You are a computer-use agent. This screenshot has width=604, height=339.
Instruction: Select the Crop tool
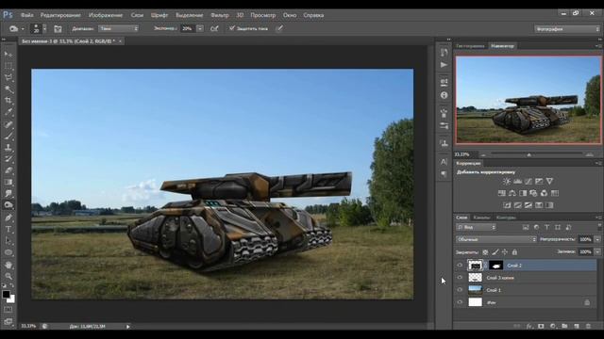point(8,101)
